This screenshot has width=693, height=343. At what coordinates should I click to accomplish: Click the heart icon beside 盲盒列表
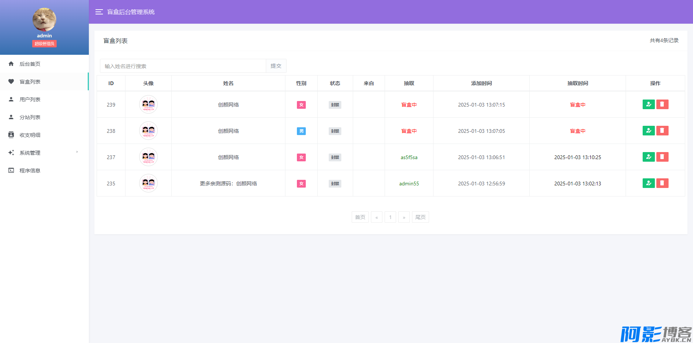point(11,81)
